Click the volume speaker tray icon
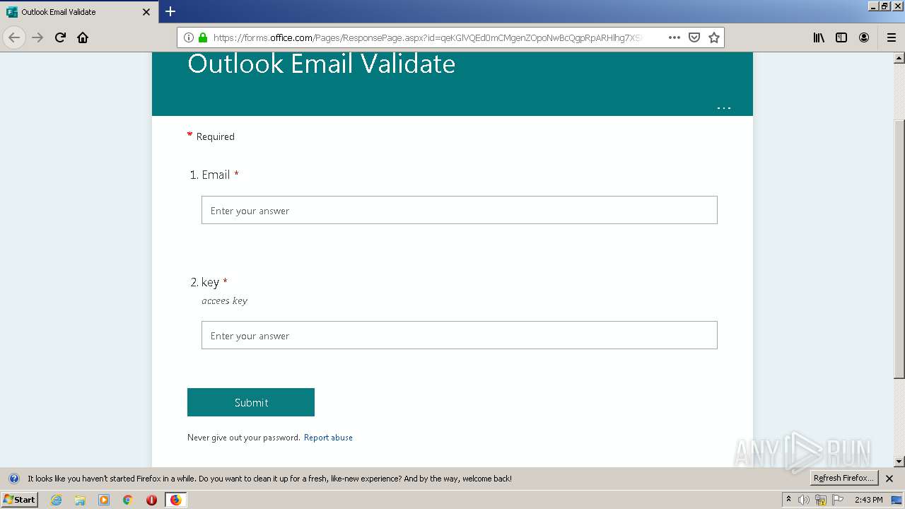This screenshot has width=905, height=509. point(804,500)
